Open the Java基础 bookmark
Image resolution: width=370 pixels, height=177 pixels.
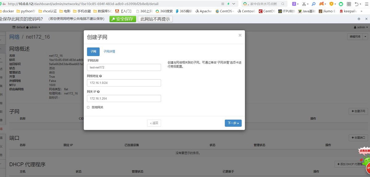pyautogui.click(x=307, y=11)
